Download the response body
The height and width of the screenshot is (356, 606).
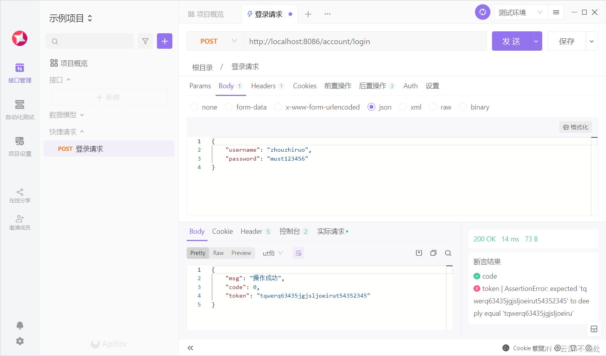click(x=419, y=253)
